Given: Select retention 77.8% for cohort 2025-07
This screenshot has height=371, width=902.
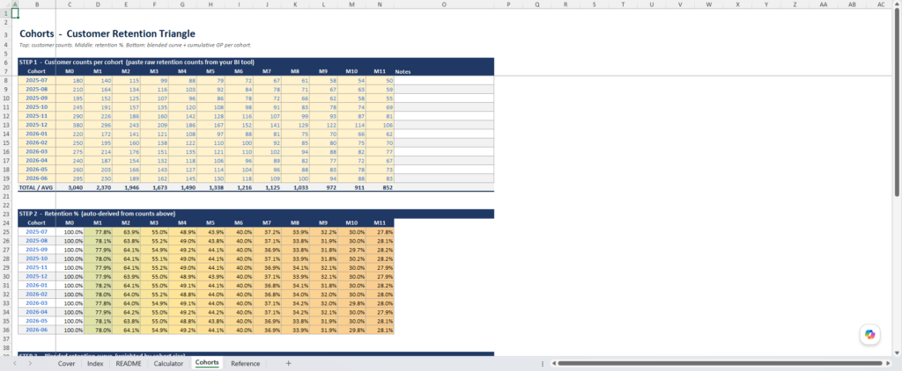Looking at the screenshot, I should click(99, 232).
